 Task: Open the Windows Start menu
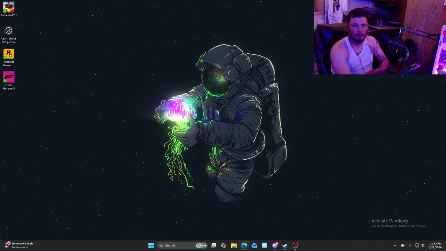151,245
